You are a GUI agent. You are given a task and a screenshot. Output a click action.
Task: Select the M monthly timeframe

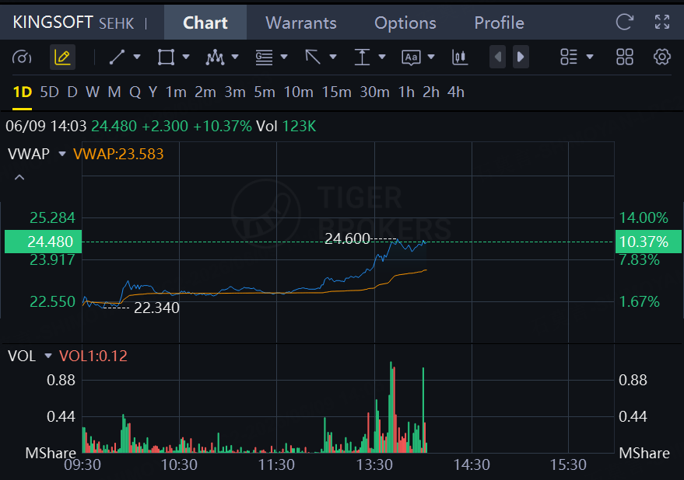point(114,92)
